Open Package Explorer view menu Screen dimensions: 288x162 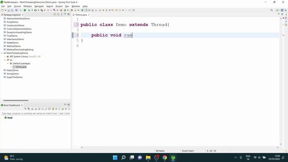62,14
